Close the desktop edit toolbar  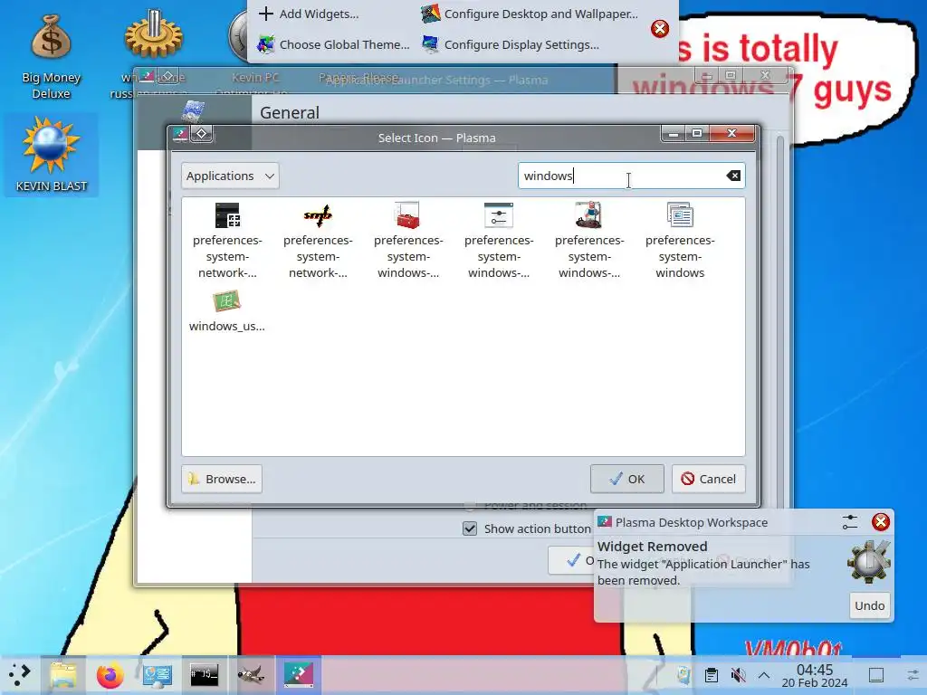(660, 28)
